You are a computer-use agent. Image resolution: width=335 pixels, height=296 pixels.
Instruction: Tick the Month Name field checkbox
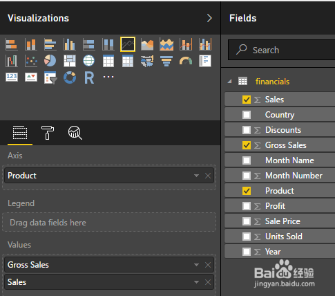tap(247, 160)
